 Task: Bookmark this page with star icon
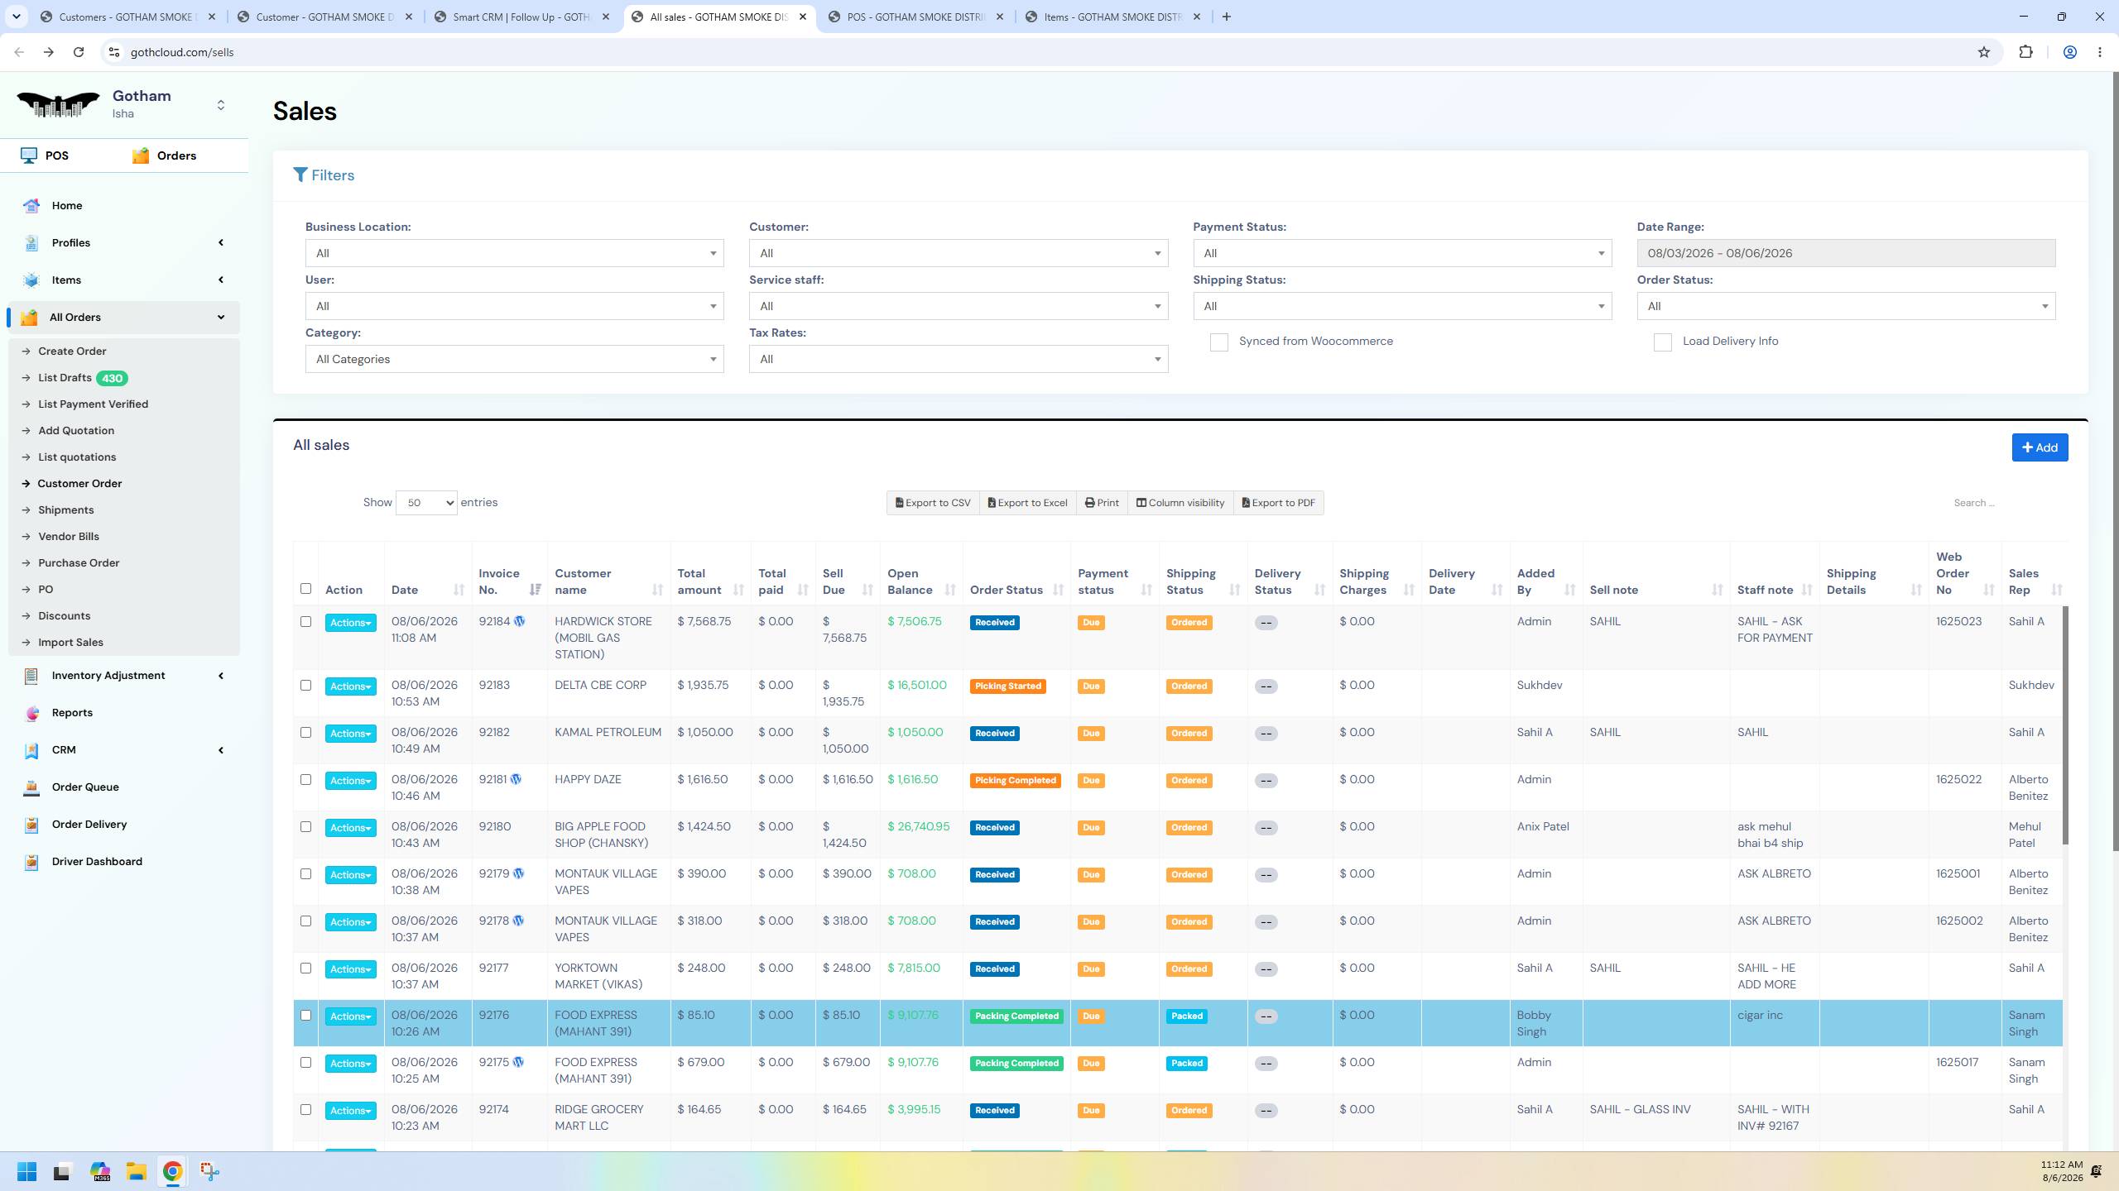click(x=1983, y=52)
